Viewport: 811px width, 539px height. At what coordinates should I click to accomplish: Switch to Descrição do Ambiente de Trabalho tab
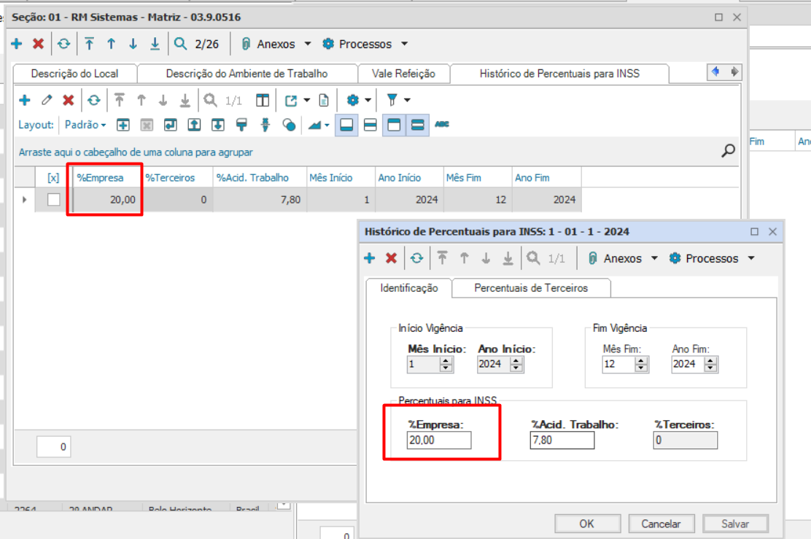247,74
